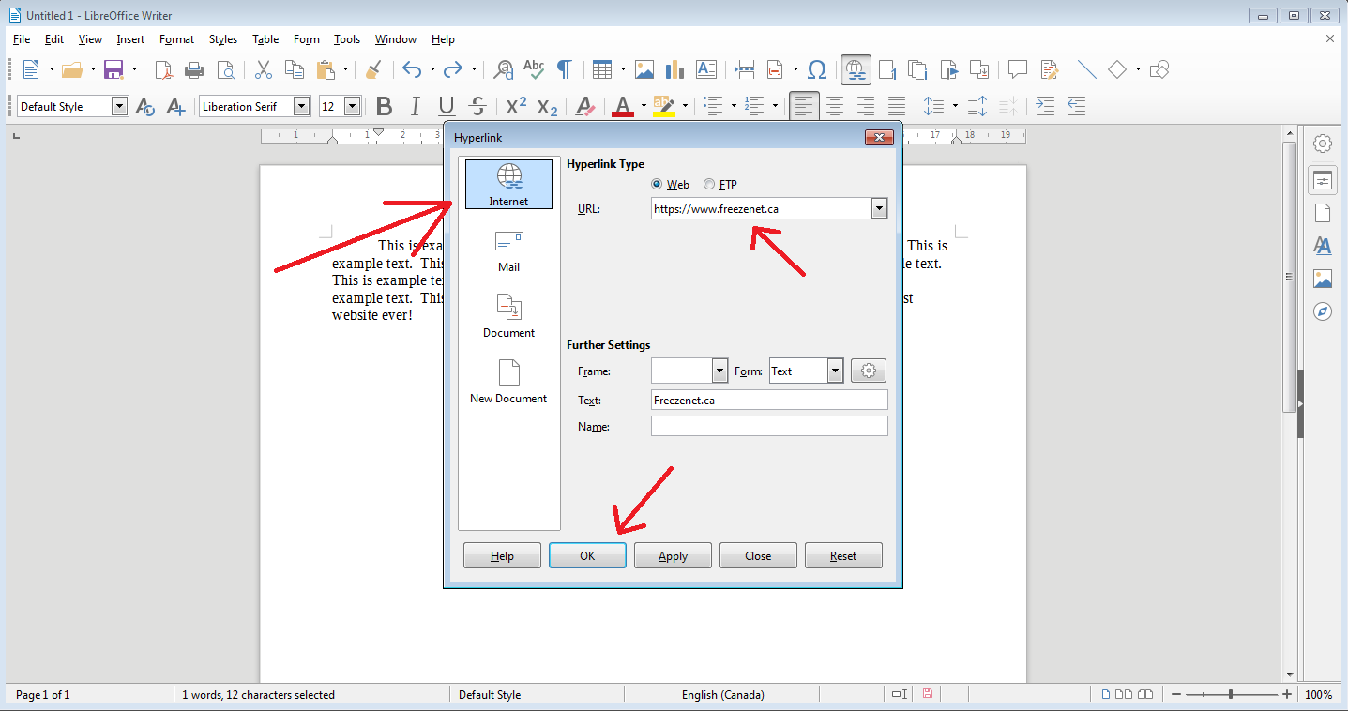The width and height of the screenshot is (1348, 711).
Task: Run Spelling check from the toolbar
Action: click(x=534, y=69)
